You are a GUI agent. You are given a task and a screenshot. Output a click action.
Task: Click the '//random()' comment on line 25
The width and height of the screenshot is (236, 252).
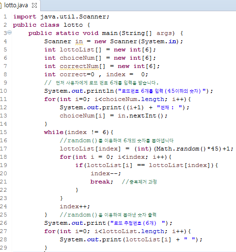[108, 215]
